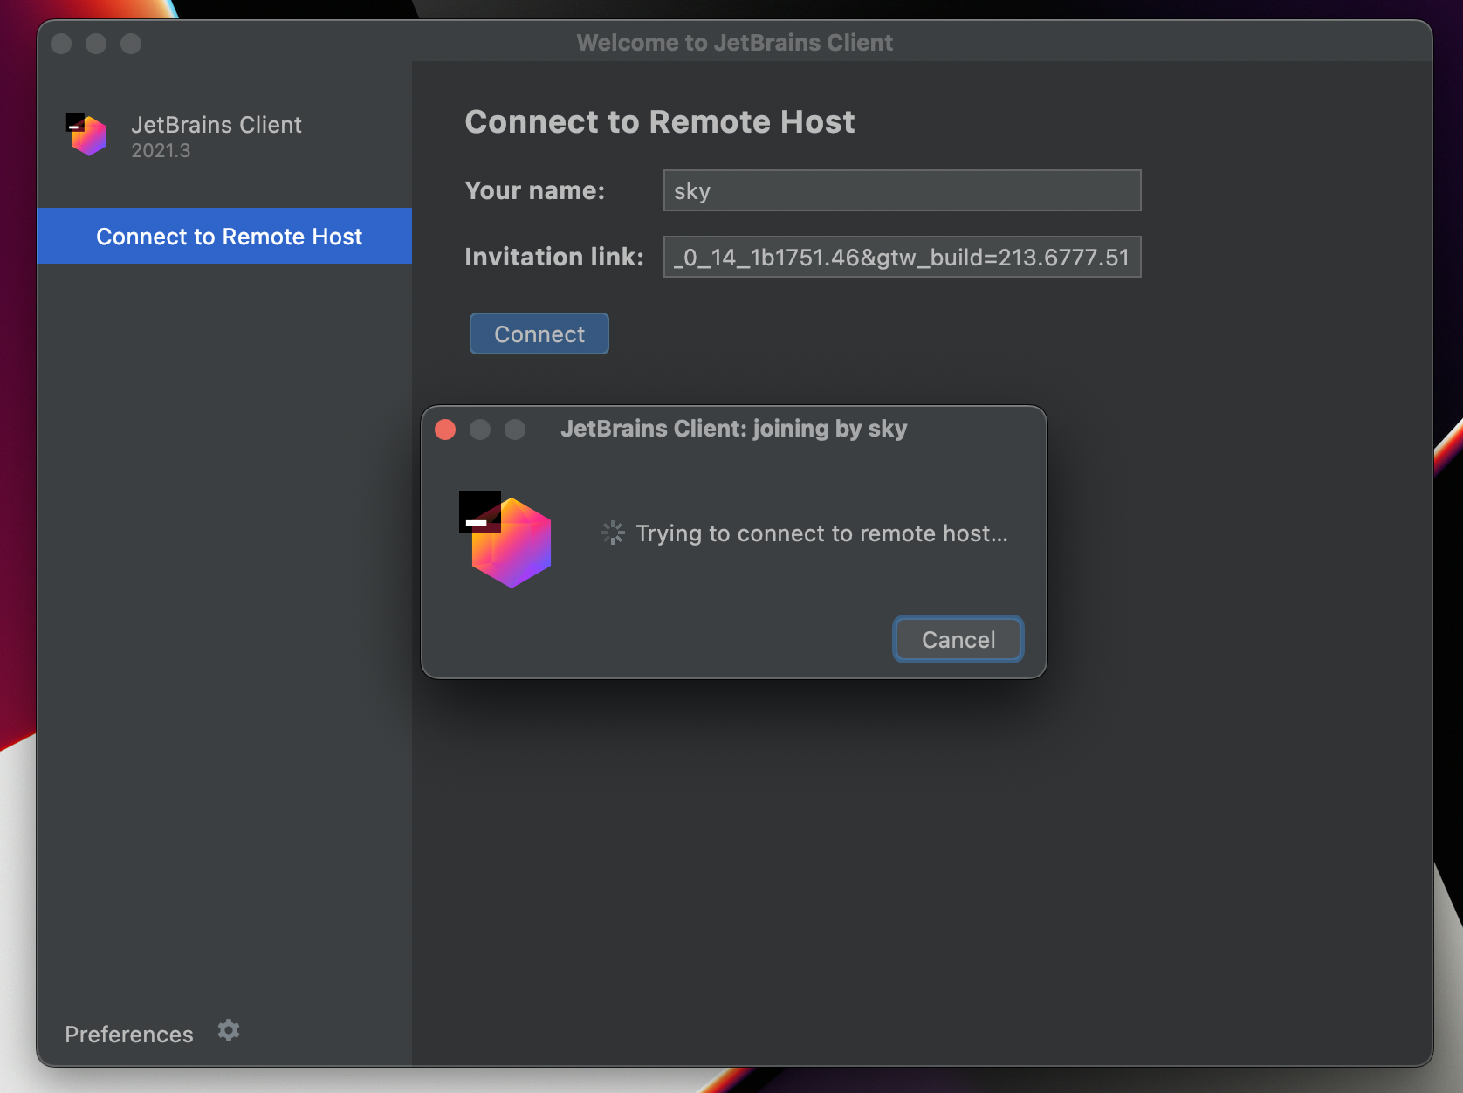Click the JetBrains Client app name in the sidebar

click(x=217, y=124)
